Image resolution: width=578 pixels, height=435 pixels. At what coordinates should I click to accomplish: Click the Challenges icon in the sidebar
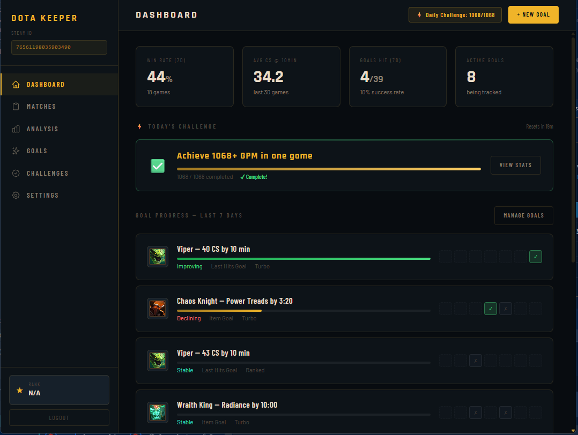[x=16, y=173]
